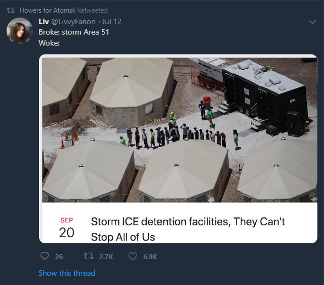Click the Liv display name
This screenshot has width=324, height=285.
click(x=44, y=21)
